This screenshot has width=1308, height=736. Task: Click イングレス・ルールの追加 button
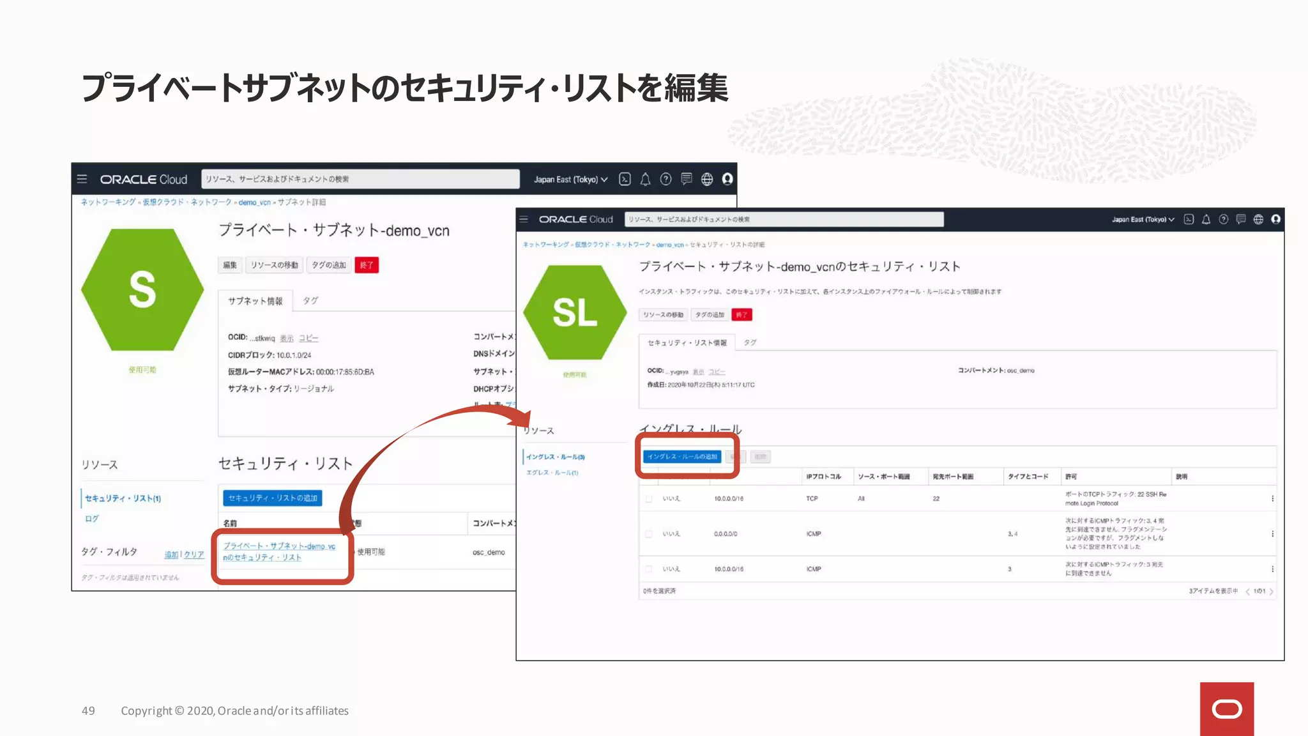682,457
